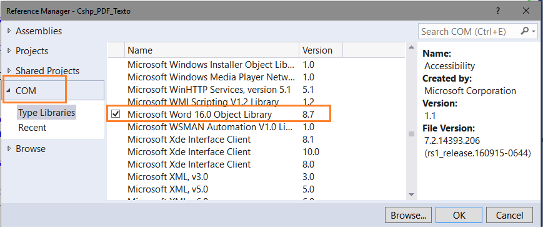Select the Projects section
The image size is (543, 228).
point(32,51)
